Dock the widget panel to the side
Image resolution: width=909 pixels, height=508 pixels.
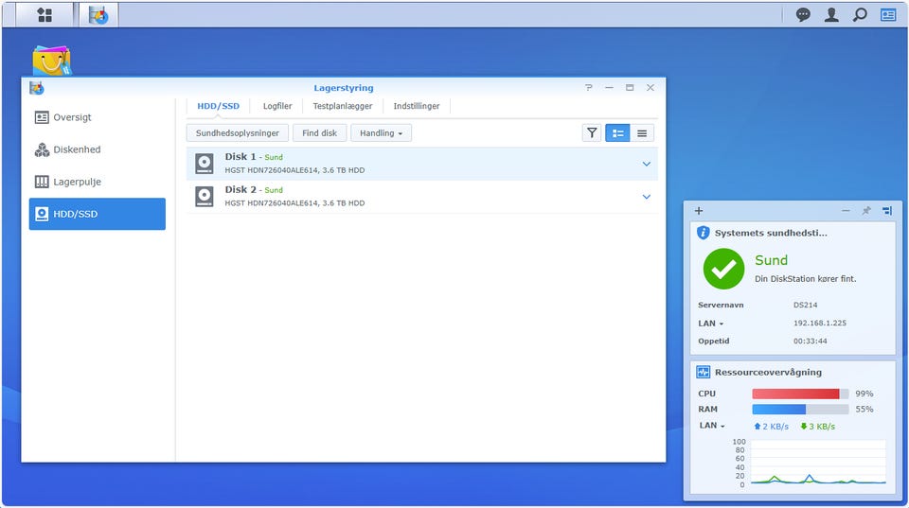tap(887, 211)
